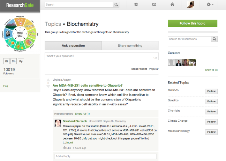Expand replies with Show All (1)
Screen dimensions: 226x161
coord(82,114)
